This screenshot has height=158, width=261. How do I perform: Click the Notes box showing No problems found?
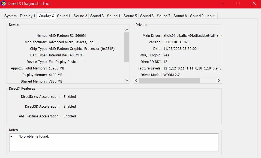coord(114,142)
